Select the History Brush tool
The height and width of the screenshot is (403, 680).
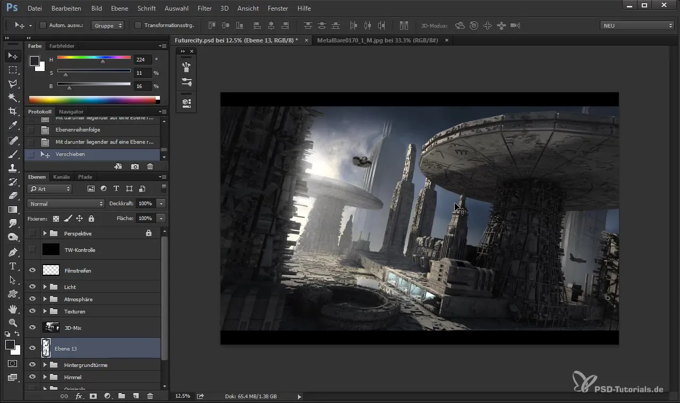[13, 182]
